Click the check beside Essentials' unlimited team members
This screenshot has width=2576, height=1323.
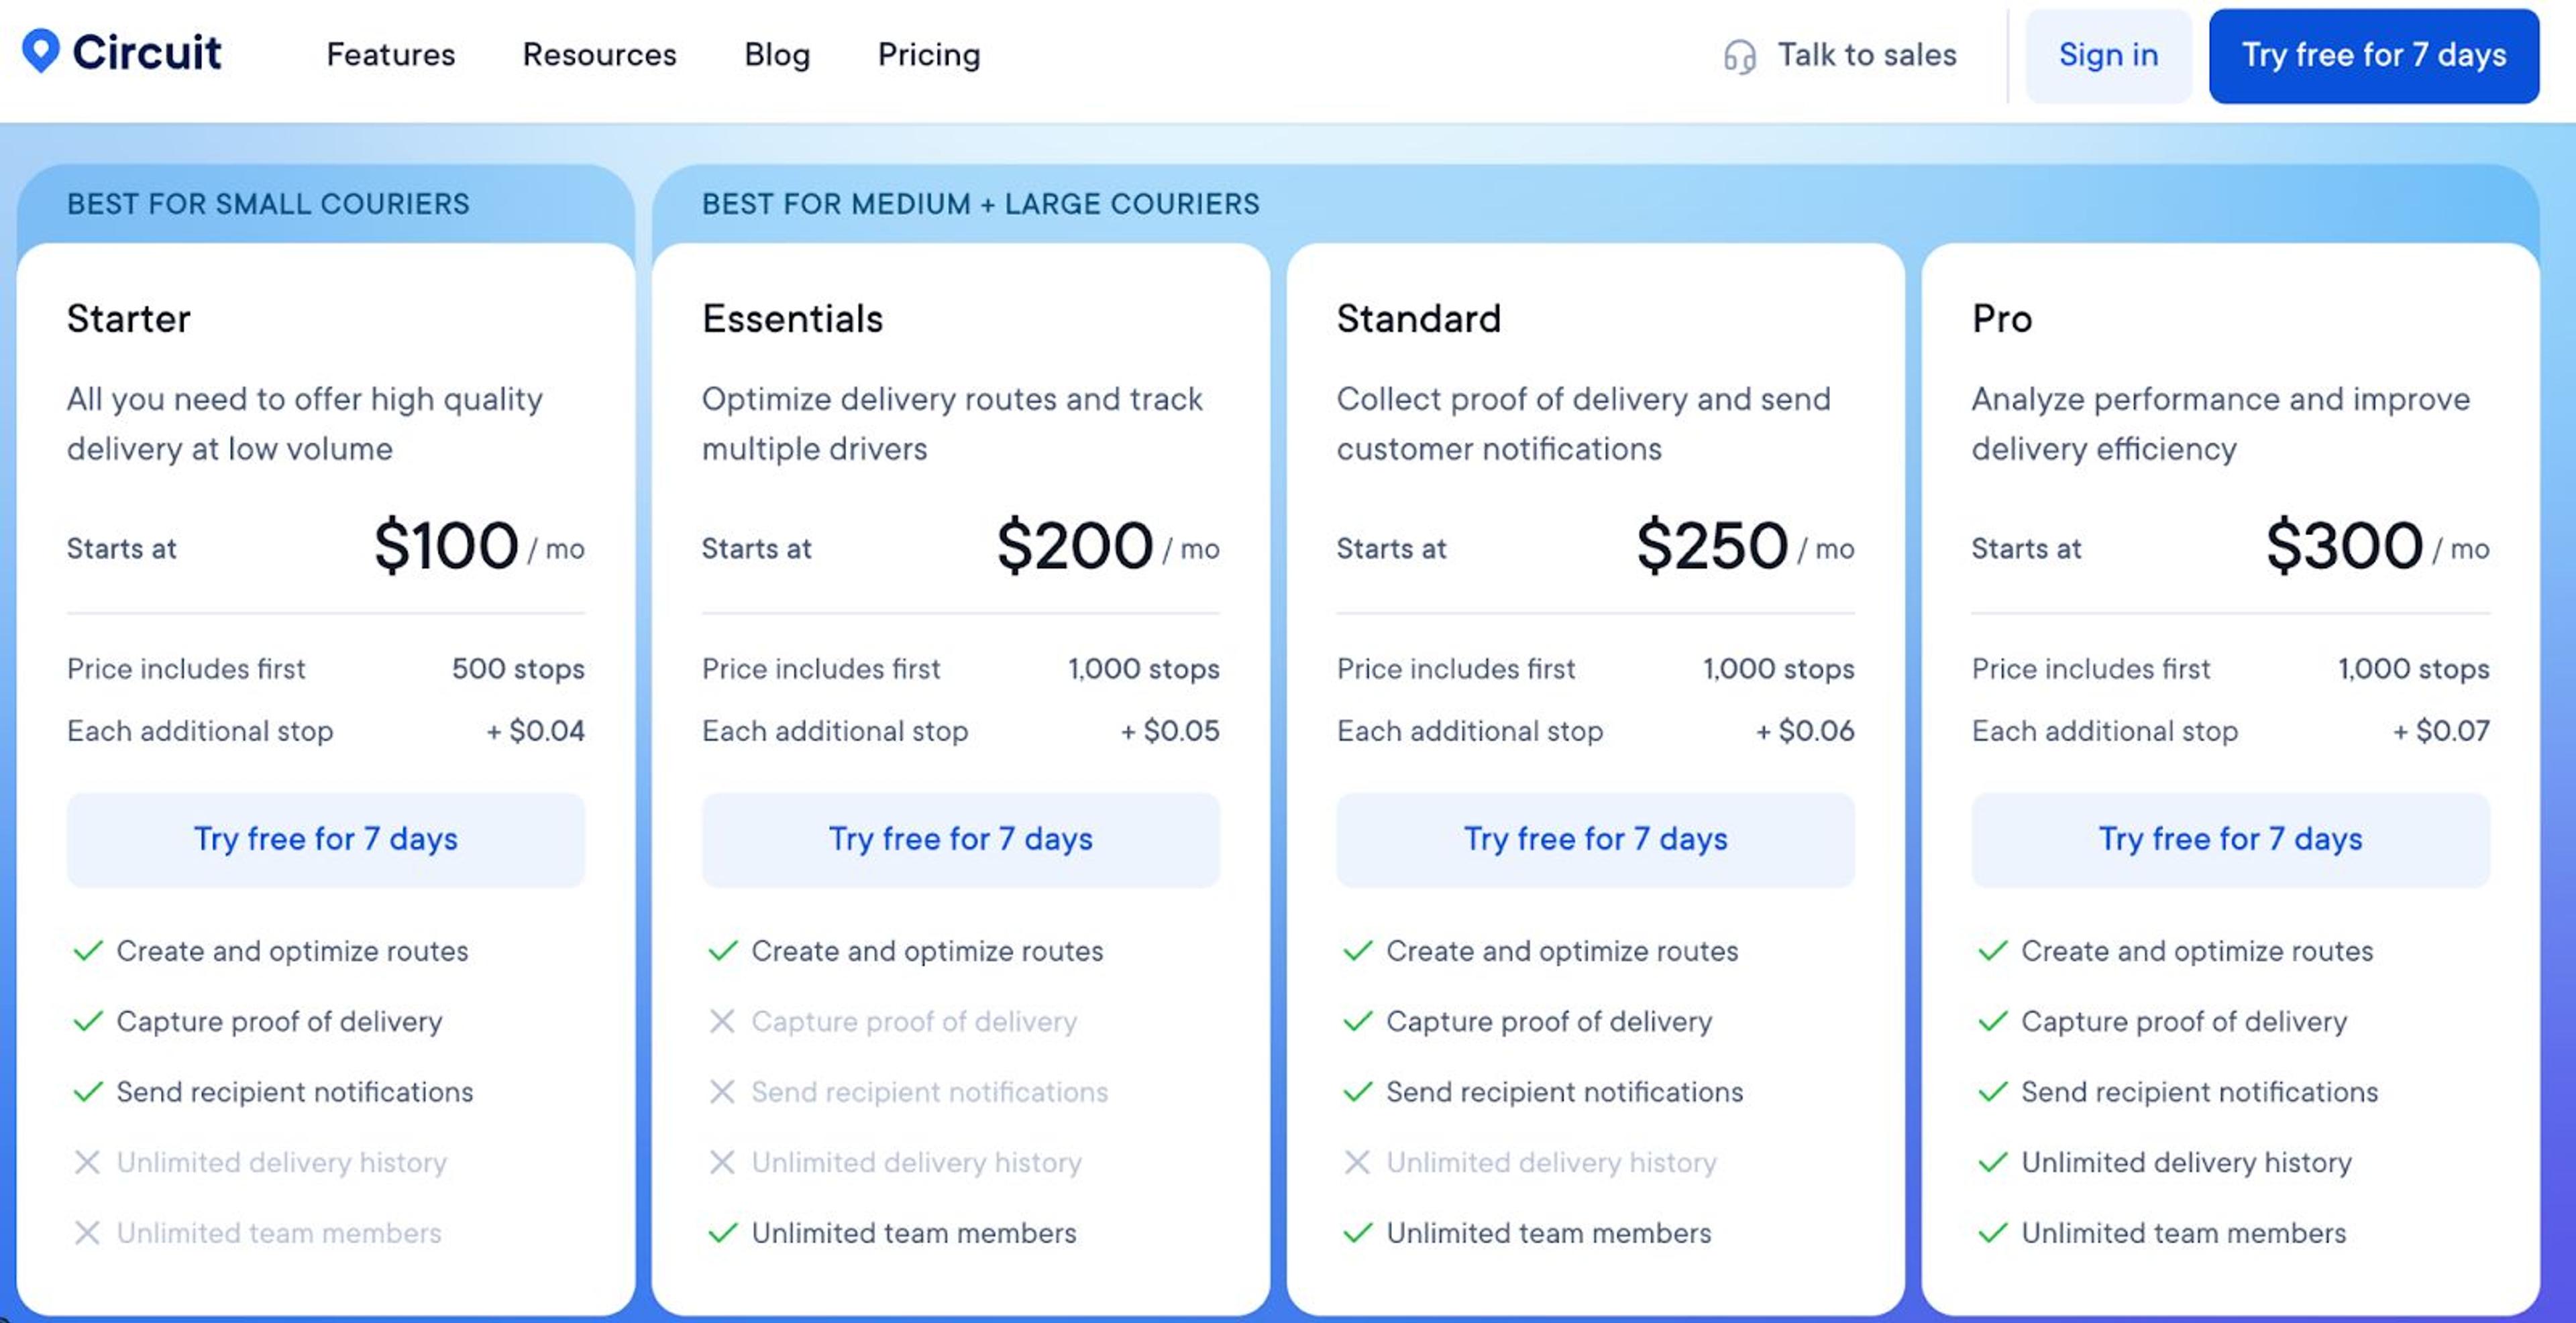pos(722,1233)
